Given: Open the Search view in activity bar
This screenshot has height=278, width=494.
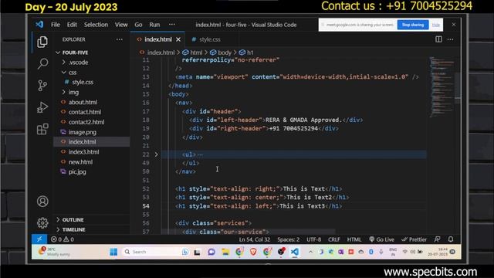Looking at the screenshot, I should coord(42,63).
